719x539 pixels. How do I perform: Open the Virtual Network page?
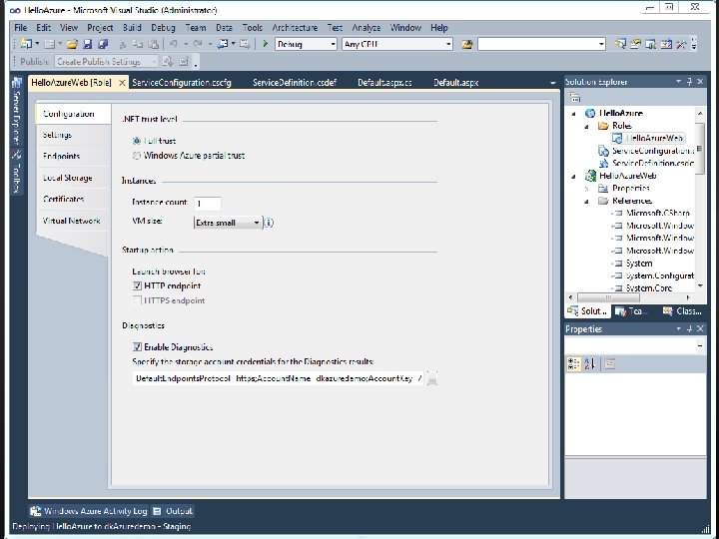click(x=71, y=221)
